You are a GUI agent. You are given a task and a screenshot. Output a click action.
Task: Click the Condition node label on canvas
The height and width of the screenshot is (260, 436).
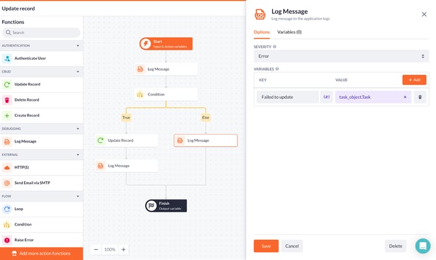click(156, 94)
